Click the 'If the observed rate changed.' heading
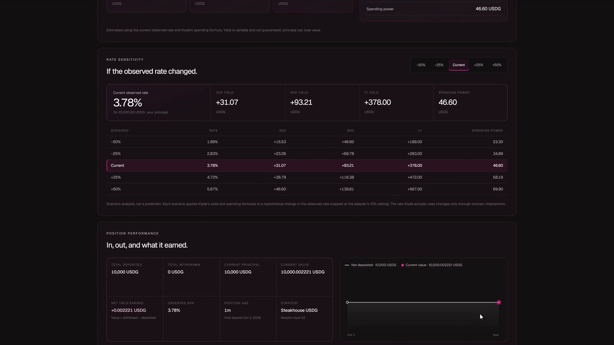This screenshot has height=345, width=614. click(x=151, y=72)
